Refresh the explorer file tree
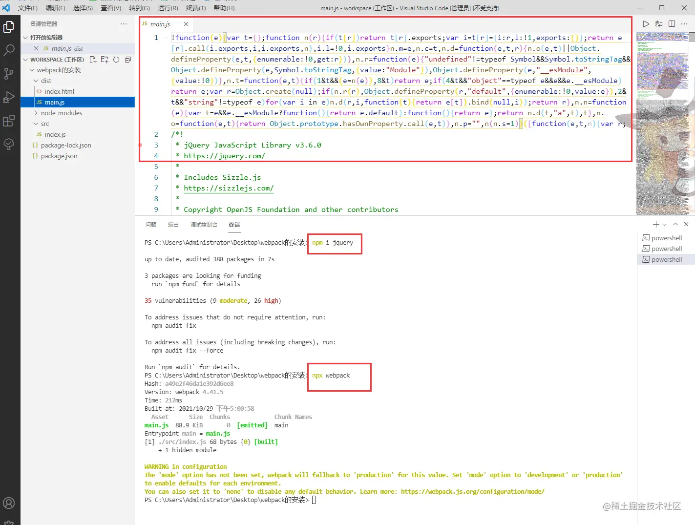The height and width of the screenshot is (525, 695). click(116, 60)
